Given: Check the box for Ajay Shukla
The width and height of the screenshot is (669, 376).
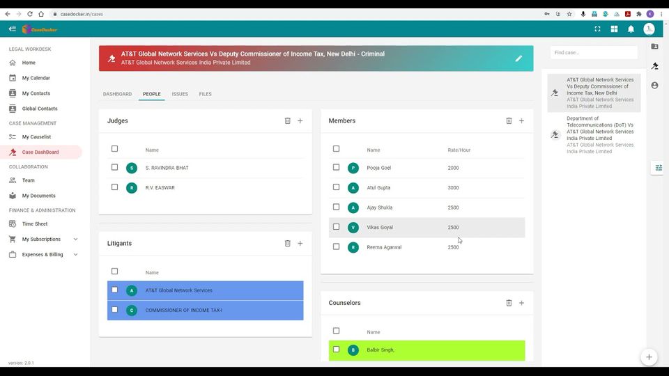Looking at the screenshot, I should (336, 207).
